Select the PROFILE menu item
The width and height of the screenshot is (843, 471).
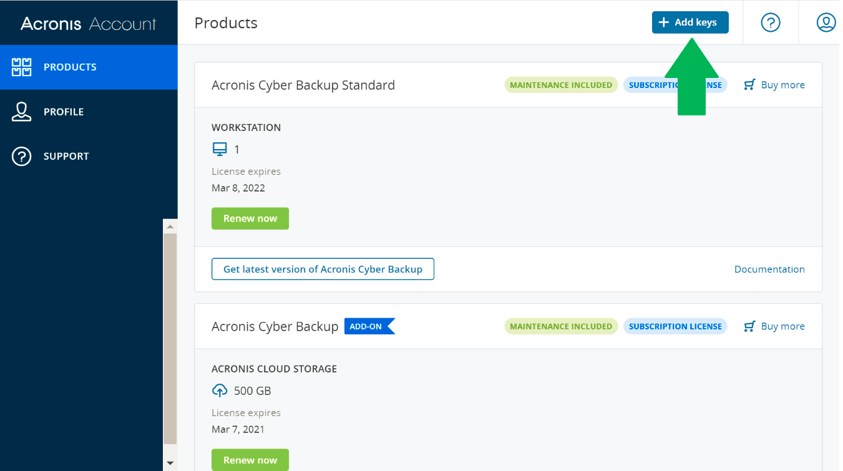64,112
